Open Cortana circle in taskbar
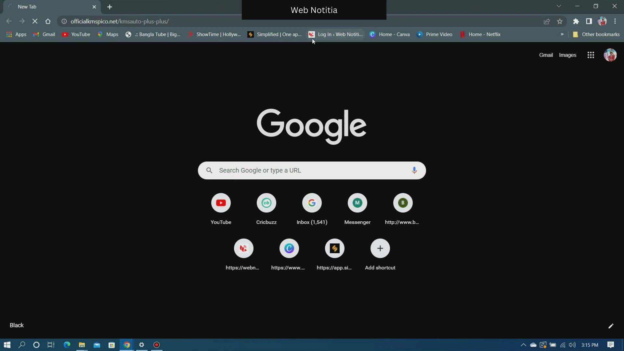 point(36,345)
